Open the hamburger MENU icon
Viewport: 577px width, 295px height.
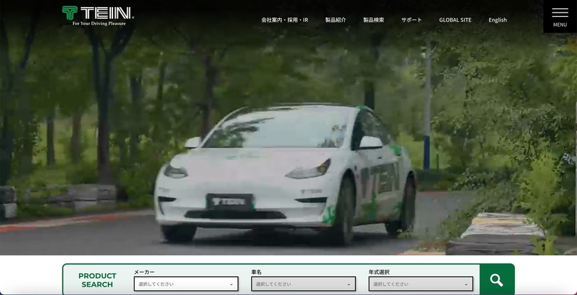[560, 13]
